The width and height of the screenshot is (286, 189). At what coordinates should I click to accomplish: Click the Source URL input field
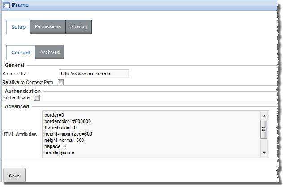[94, 74]
